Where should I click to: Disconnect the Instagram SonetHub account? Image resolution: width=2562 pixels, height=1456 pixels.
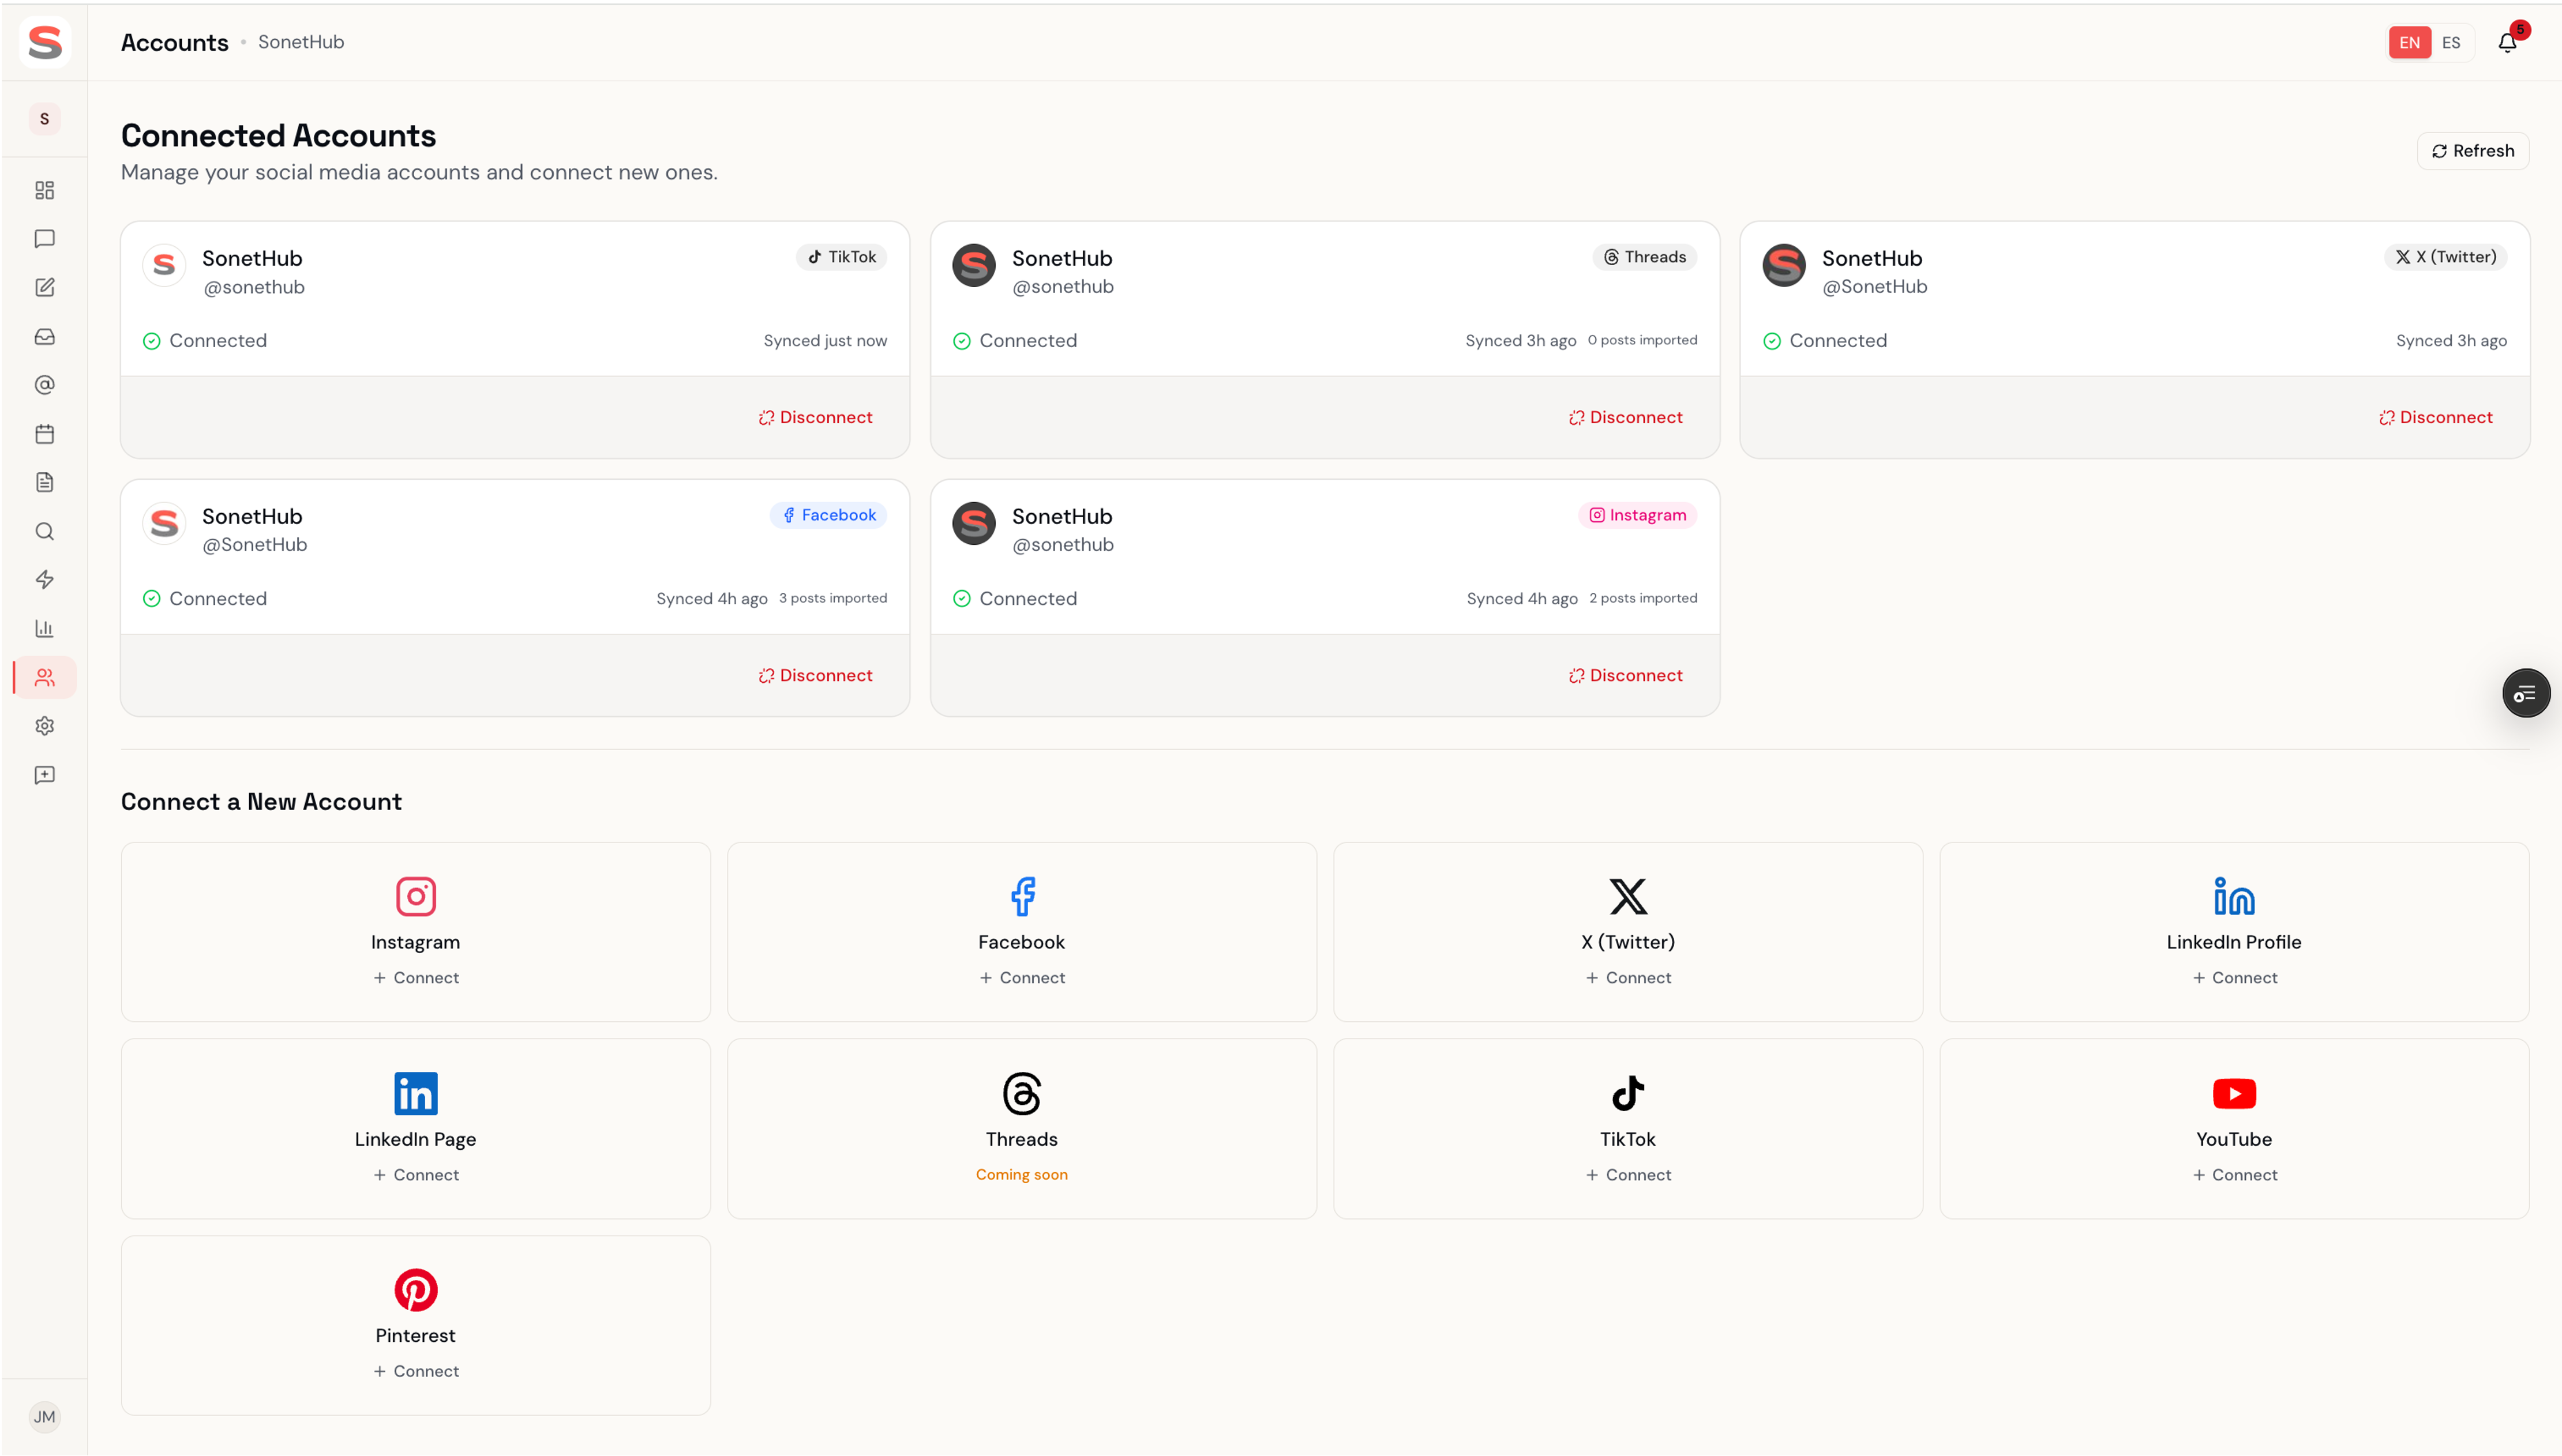click(x=1626, y=675)
